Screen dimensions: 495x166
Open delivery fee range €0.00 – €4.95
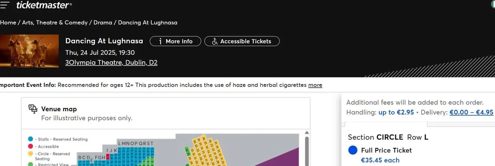click(x=471, y=112)
